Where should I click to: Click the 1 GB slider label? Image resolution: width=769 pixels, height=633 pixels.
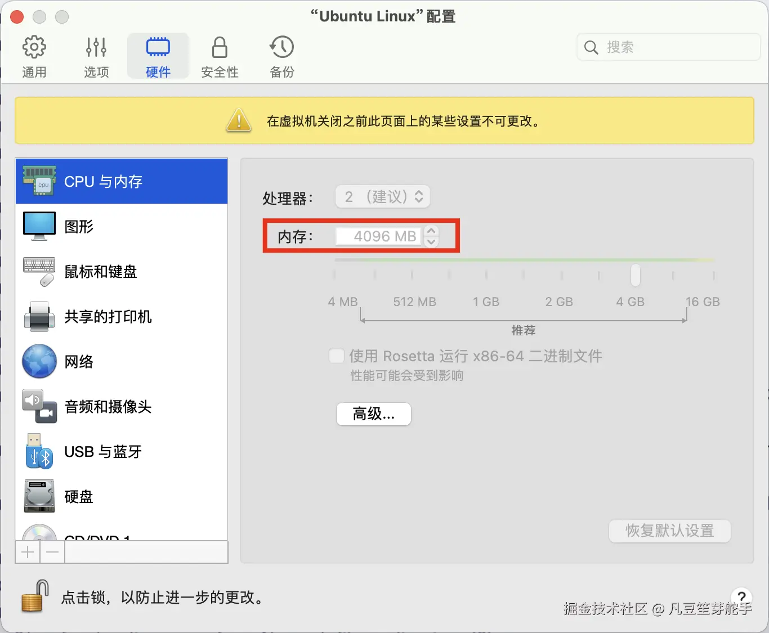click(486, 302)
